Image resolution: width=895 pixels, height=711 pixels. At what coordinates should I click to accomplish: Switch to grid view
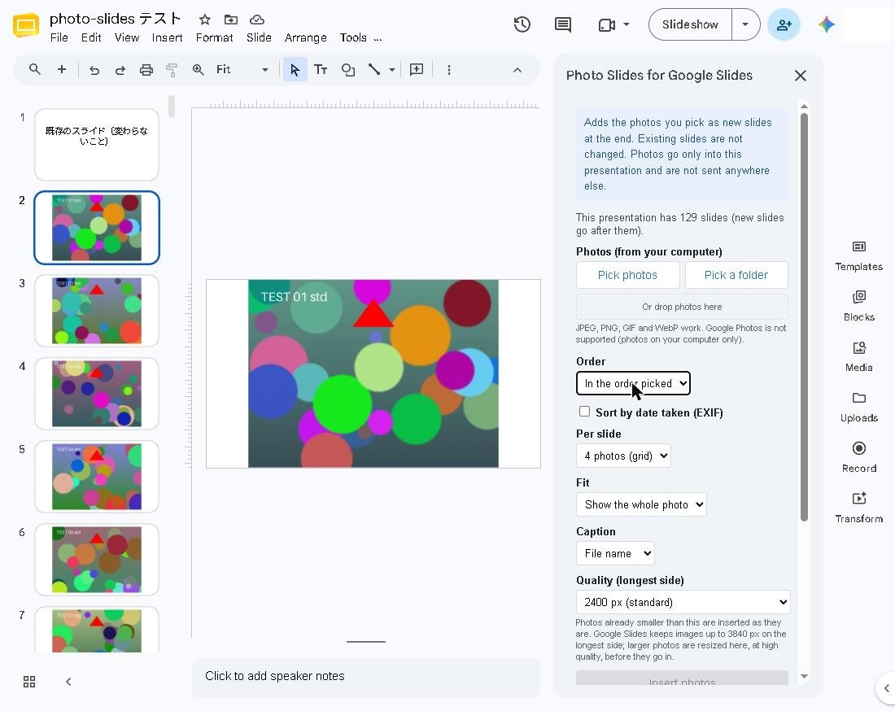[x=29, y=682]
